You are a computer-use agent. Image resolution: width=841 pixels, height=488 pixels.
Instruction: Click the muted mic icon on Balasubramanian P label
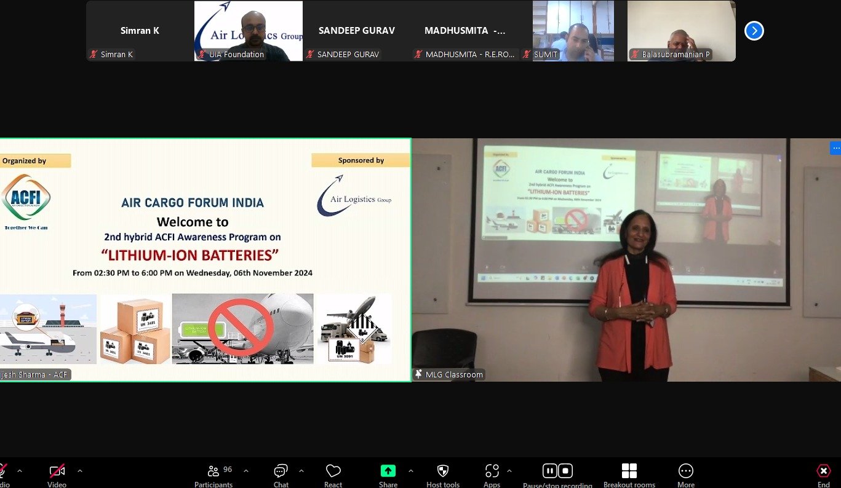[x=635, y=54]
